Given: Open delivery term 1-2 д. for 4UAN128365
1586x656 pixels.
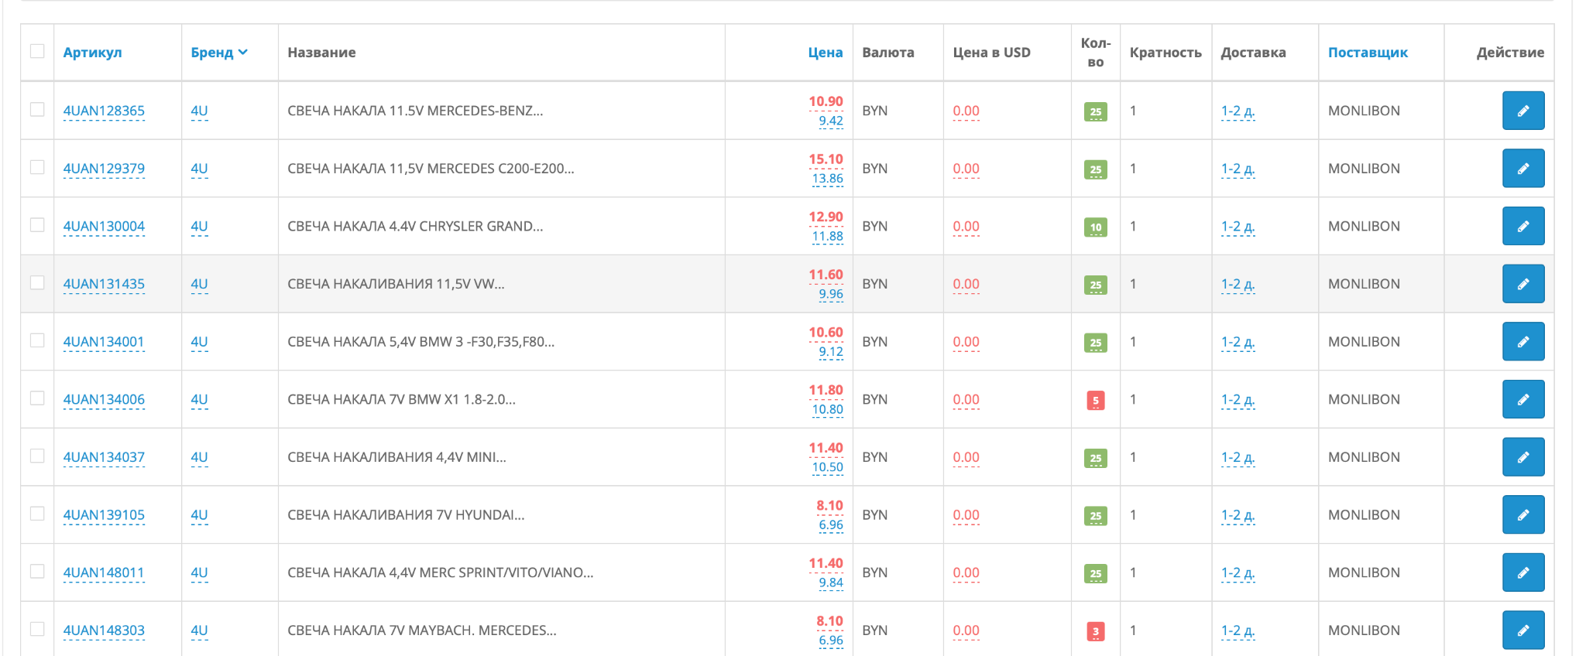Looking at the screenshot, I should [x=1238, y=111].
